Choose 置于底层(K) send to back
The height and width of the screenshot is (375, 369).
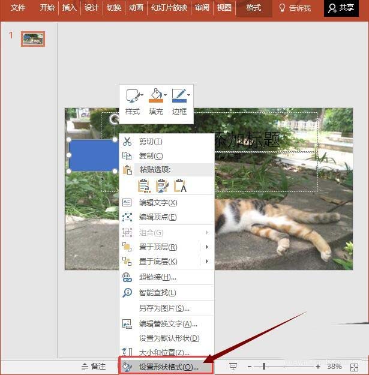(x=158, y=261)
